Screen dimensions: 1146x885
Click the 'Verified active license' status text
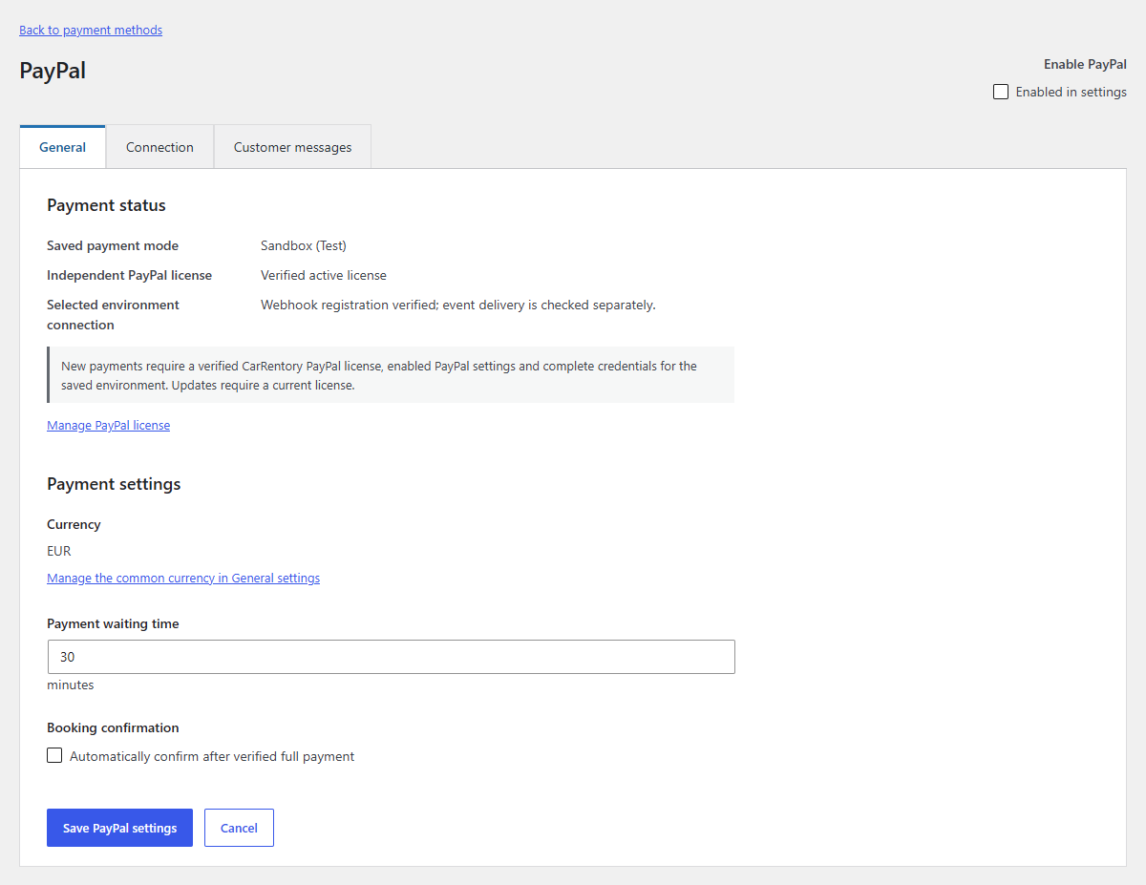coord(324,275)
